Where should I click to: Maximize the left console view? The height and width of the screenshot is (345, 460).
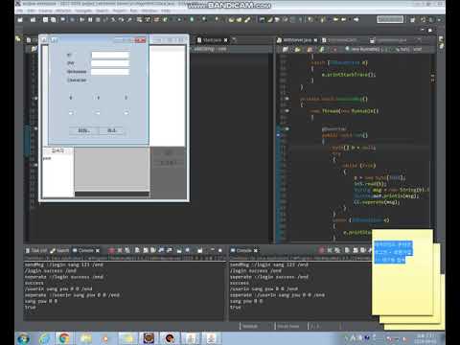[220, 250]
